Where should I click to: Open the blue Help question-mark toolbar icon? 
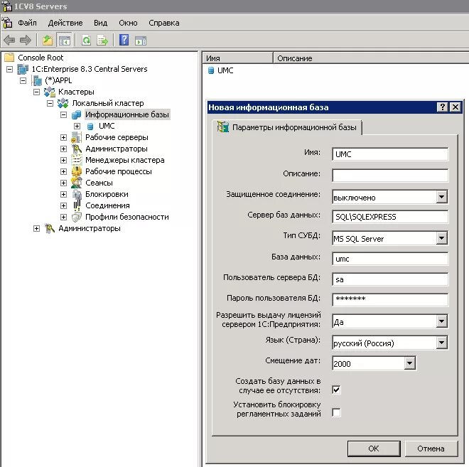click(124, 40)
